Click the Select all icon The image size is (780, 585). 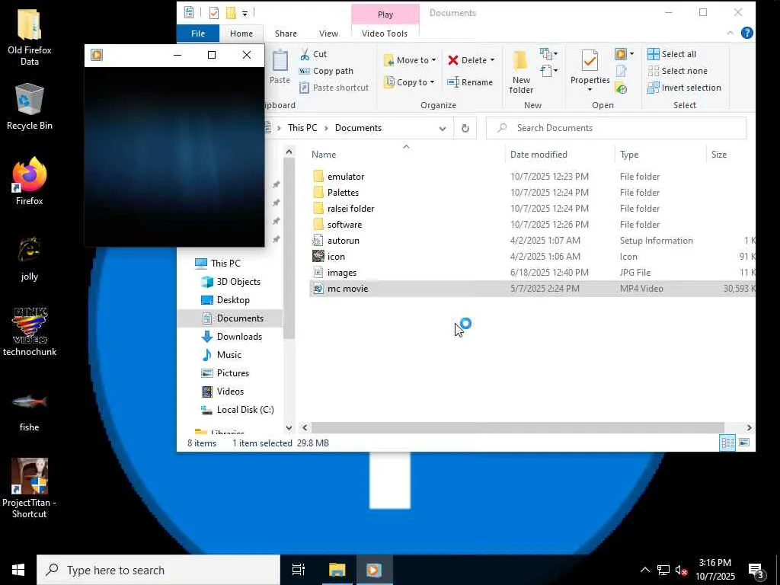tap(653, 54)
